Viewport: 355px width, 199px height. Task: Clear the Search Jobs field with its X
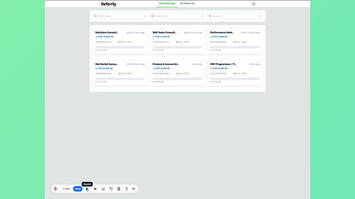[x=145, y=16]
